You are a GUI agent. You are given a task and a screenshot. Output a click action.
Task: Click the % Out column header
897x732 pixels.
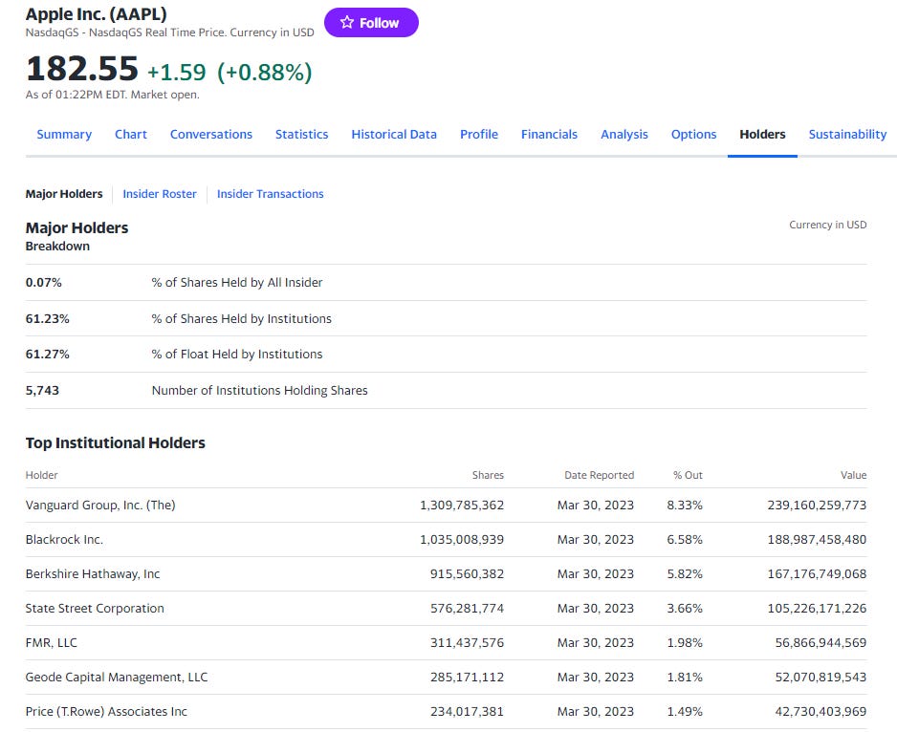(x=688, y=475)
